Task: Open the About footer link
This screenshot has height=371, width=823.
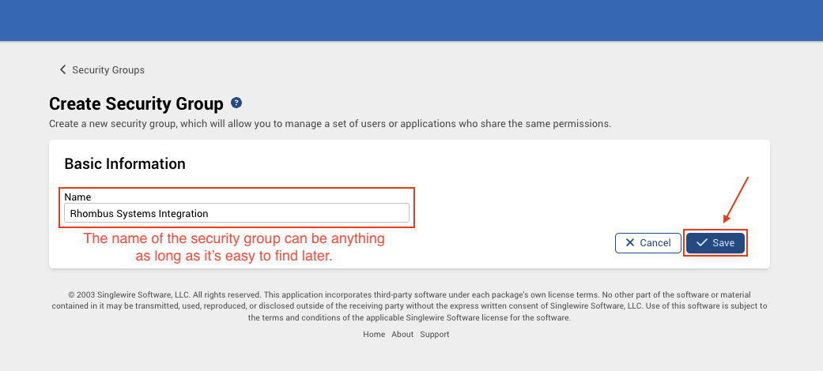Action: (x=402, y=335)
